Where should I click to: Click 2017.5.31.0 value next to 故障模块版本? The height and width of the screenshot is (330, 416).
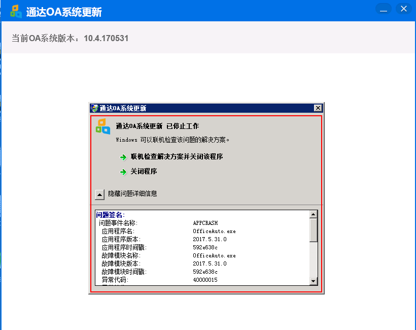[210, 263]
